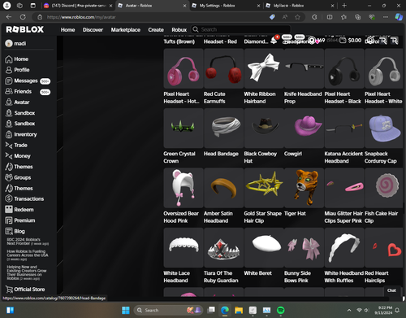The image size is (406, 318).
Task: Open Money in the left sidebar
Action: pyautogui.click(x=22, y=156)
